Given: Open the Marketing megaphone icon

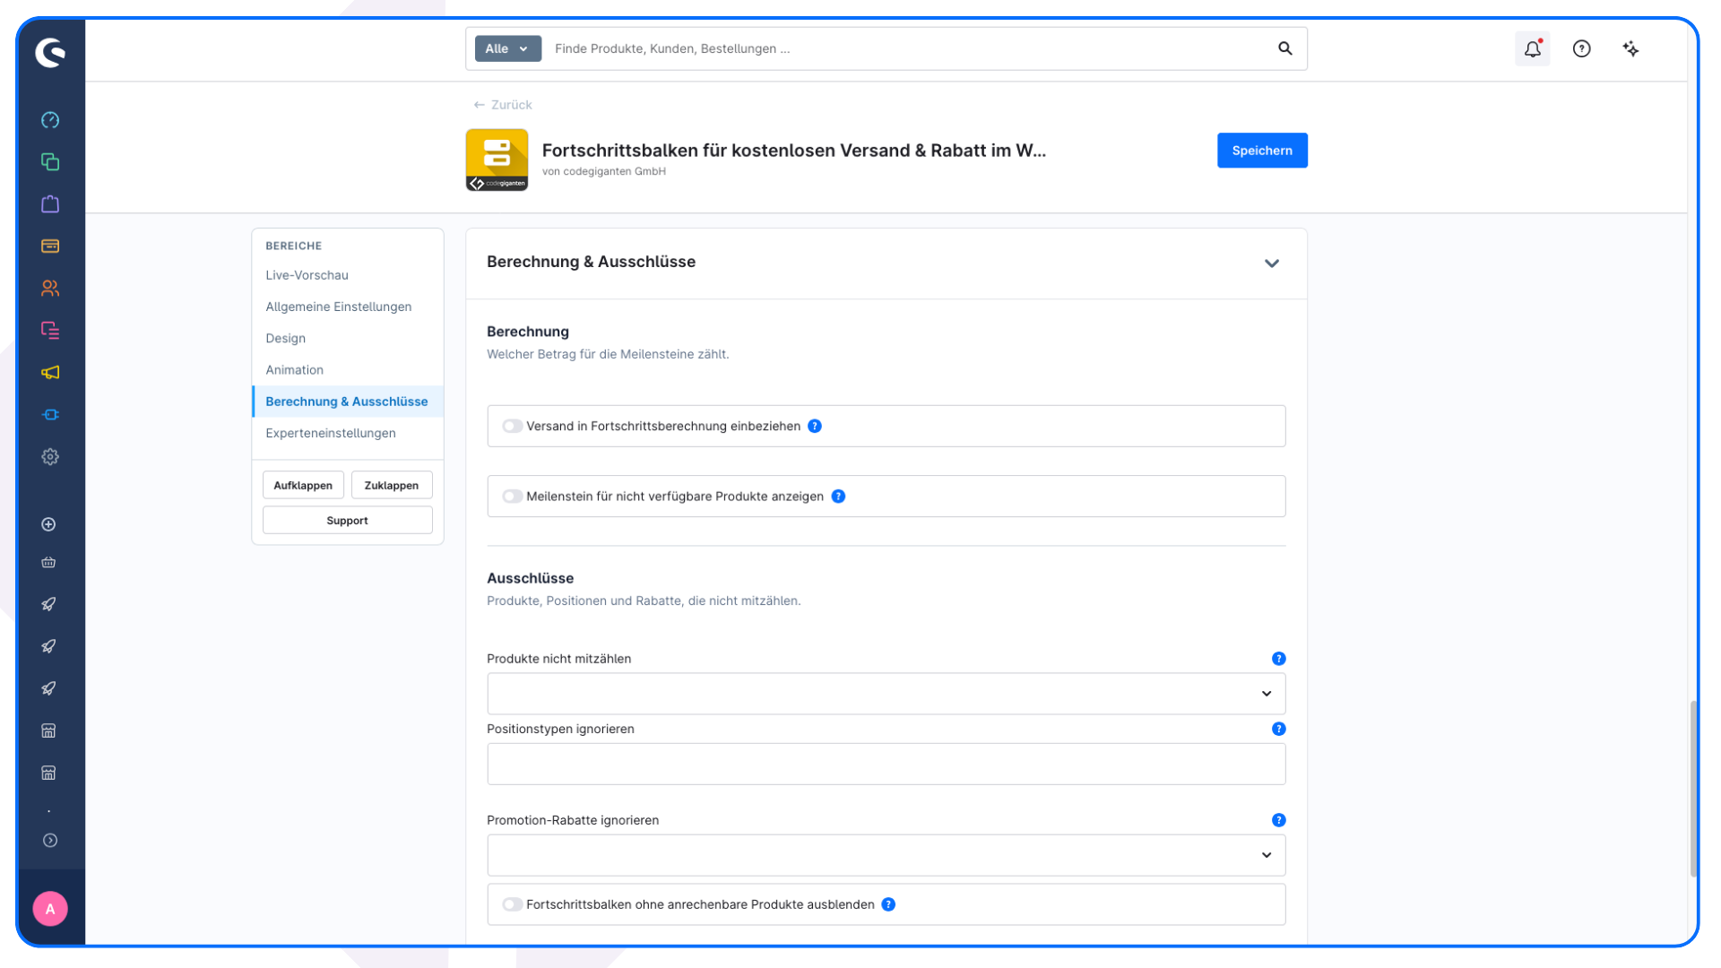Looking at the screenshot, I should click(50, 373).
